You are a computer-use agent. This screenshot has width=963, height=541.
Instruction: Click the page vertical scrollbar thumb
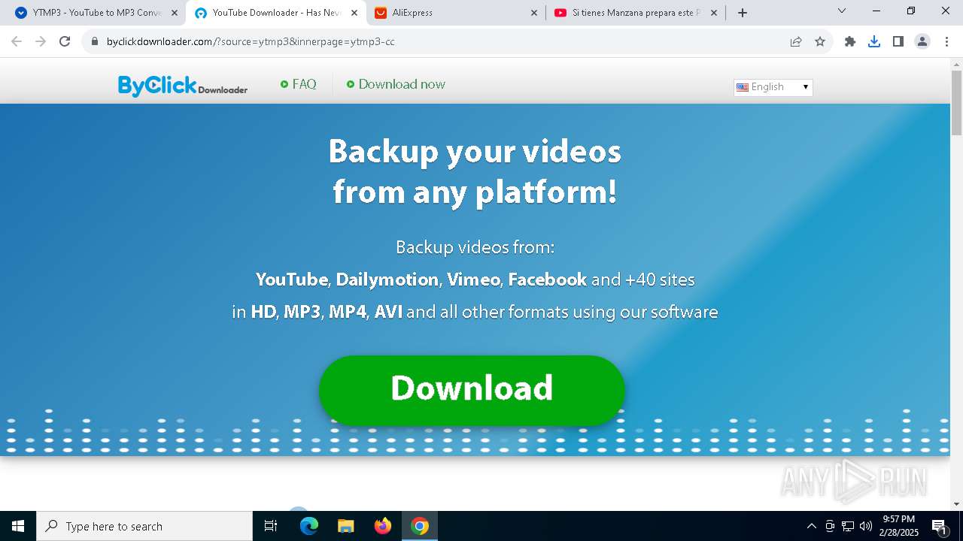click(956, 103)
